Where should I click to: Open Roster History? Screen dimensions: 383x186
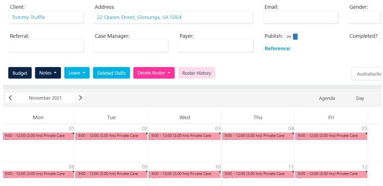pyautogui.click(x=197, y=73)
